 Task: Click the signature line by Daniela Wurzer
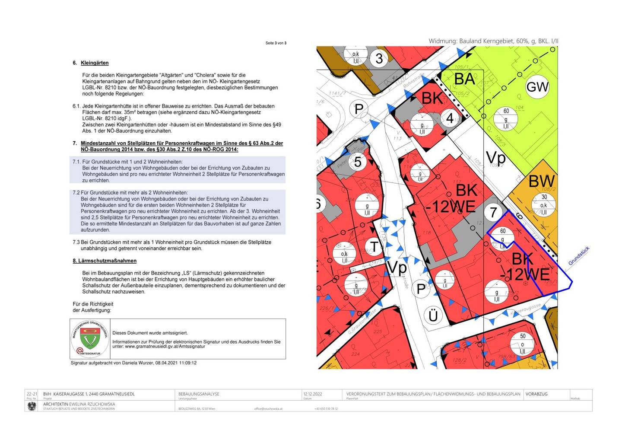coord(133,363)
